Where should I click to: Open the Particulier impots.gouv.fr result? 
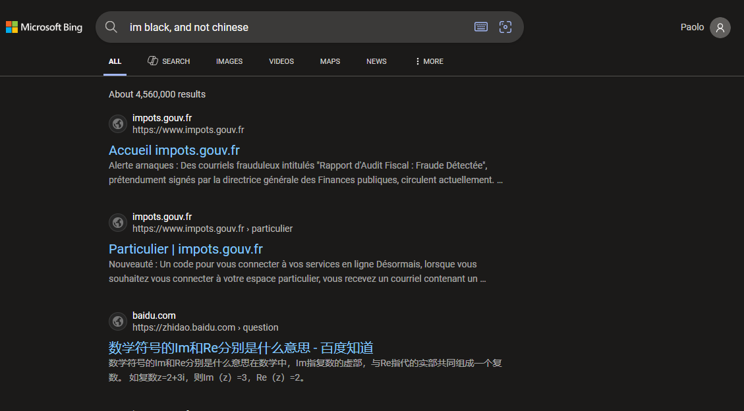click(186, 249)
